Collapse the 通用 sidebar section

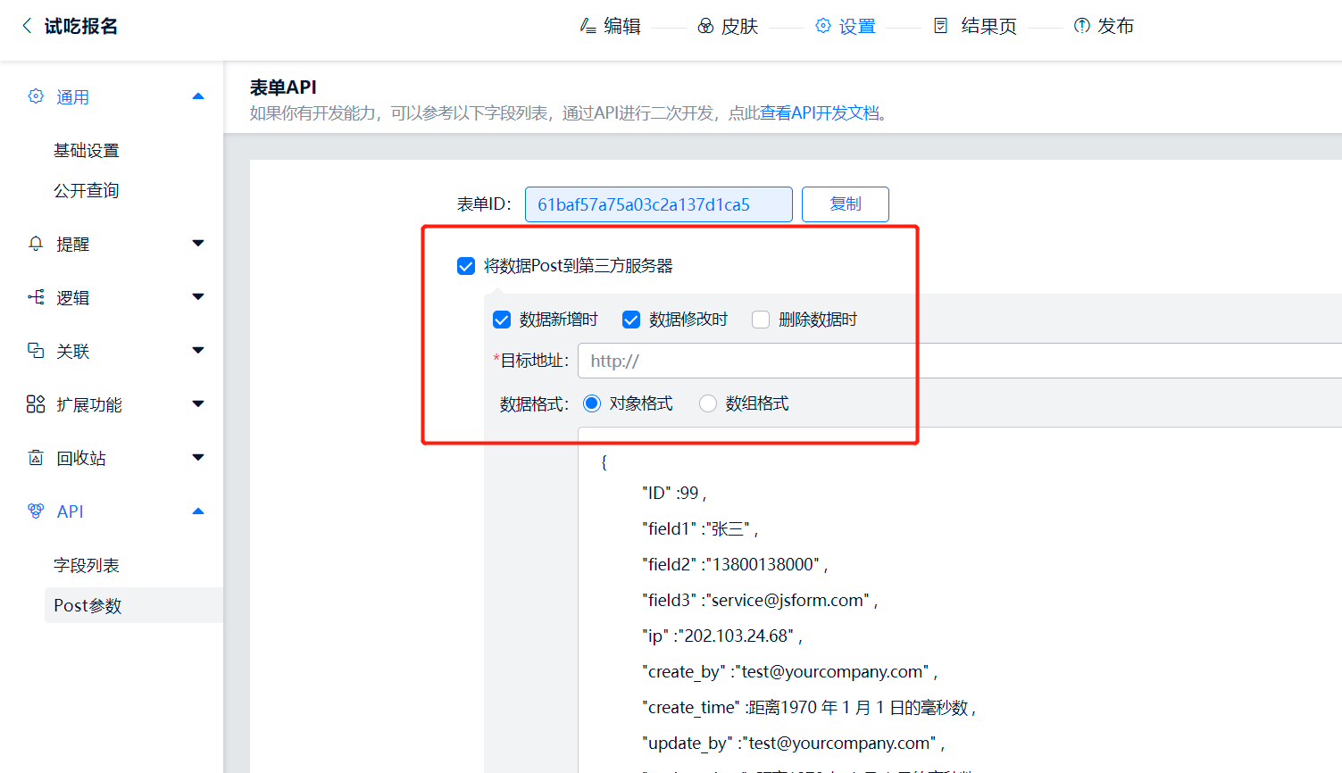(x=198, y=96)
